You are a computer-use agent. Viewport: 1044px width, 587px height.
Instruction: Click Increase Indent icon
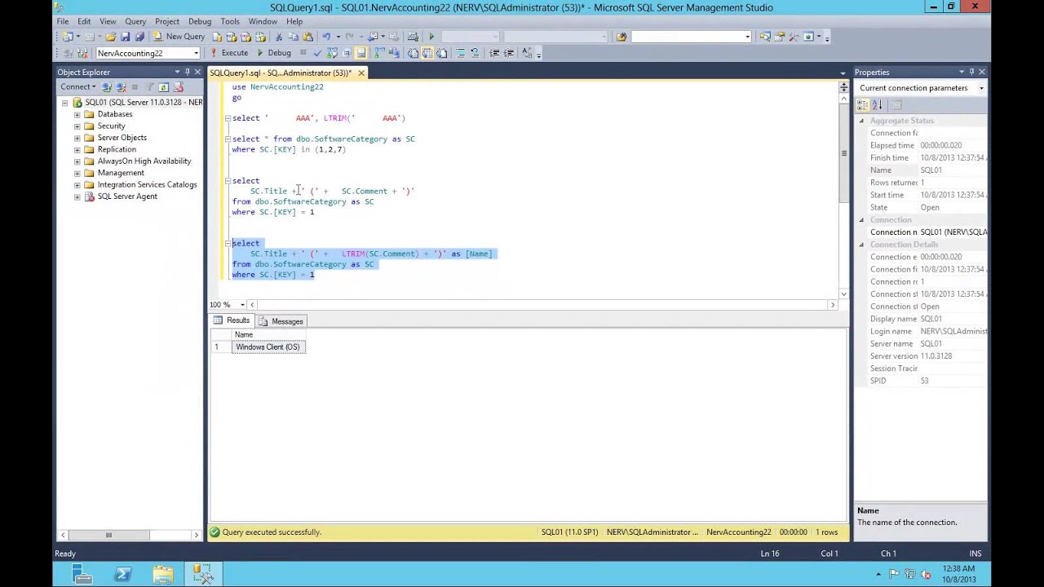tap(509, 53)
